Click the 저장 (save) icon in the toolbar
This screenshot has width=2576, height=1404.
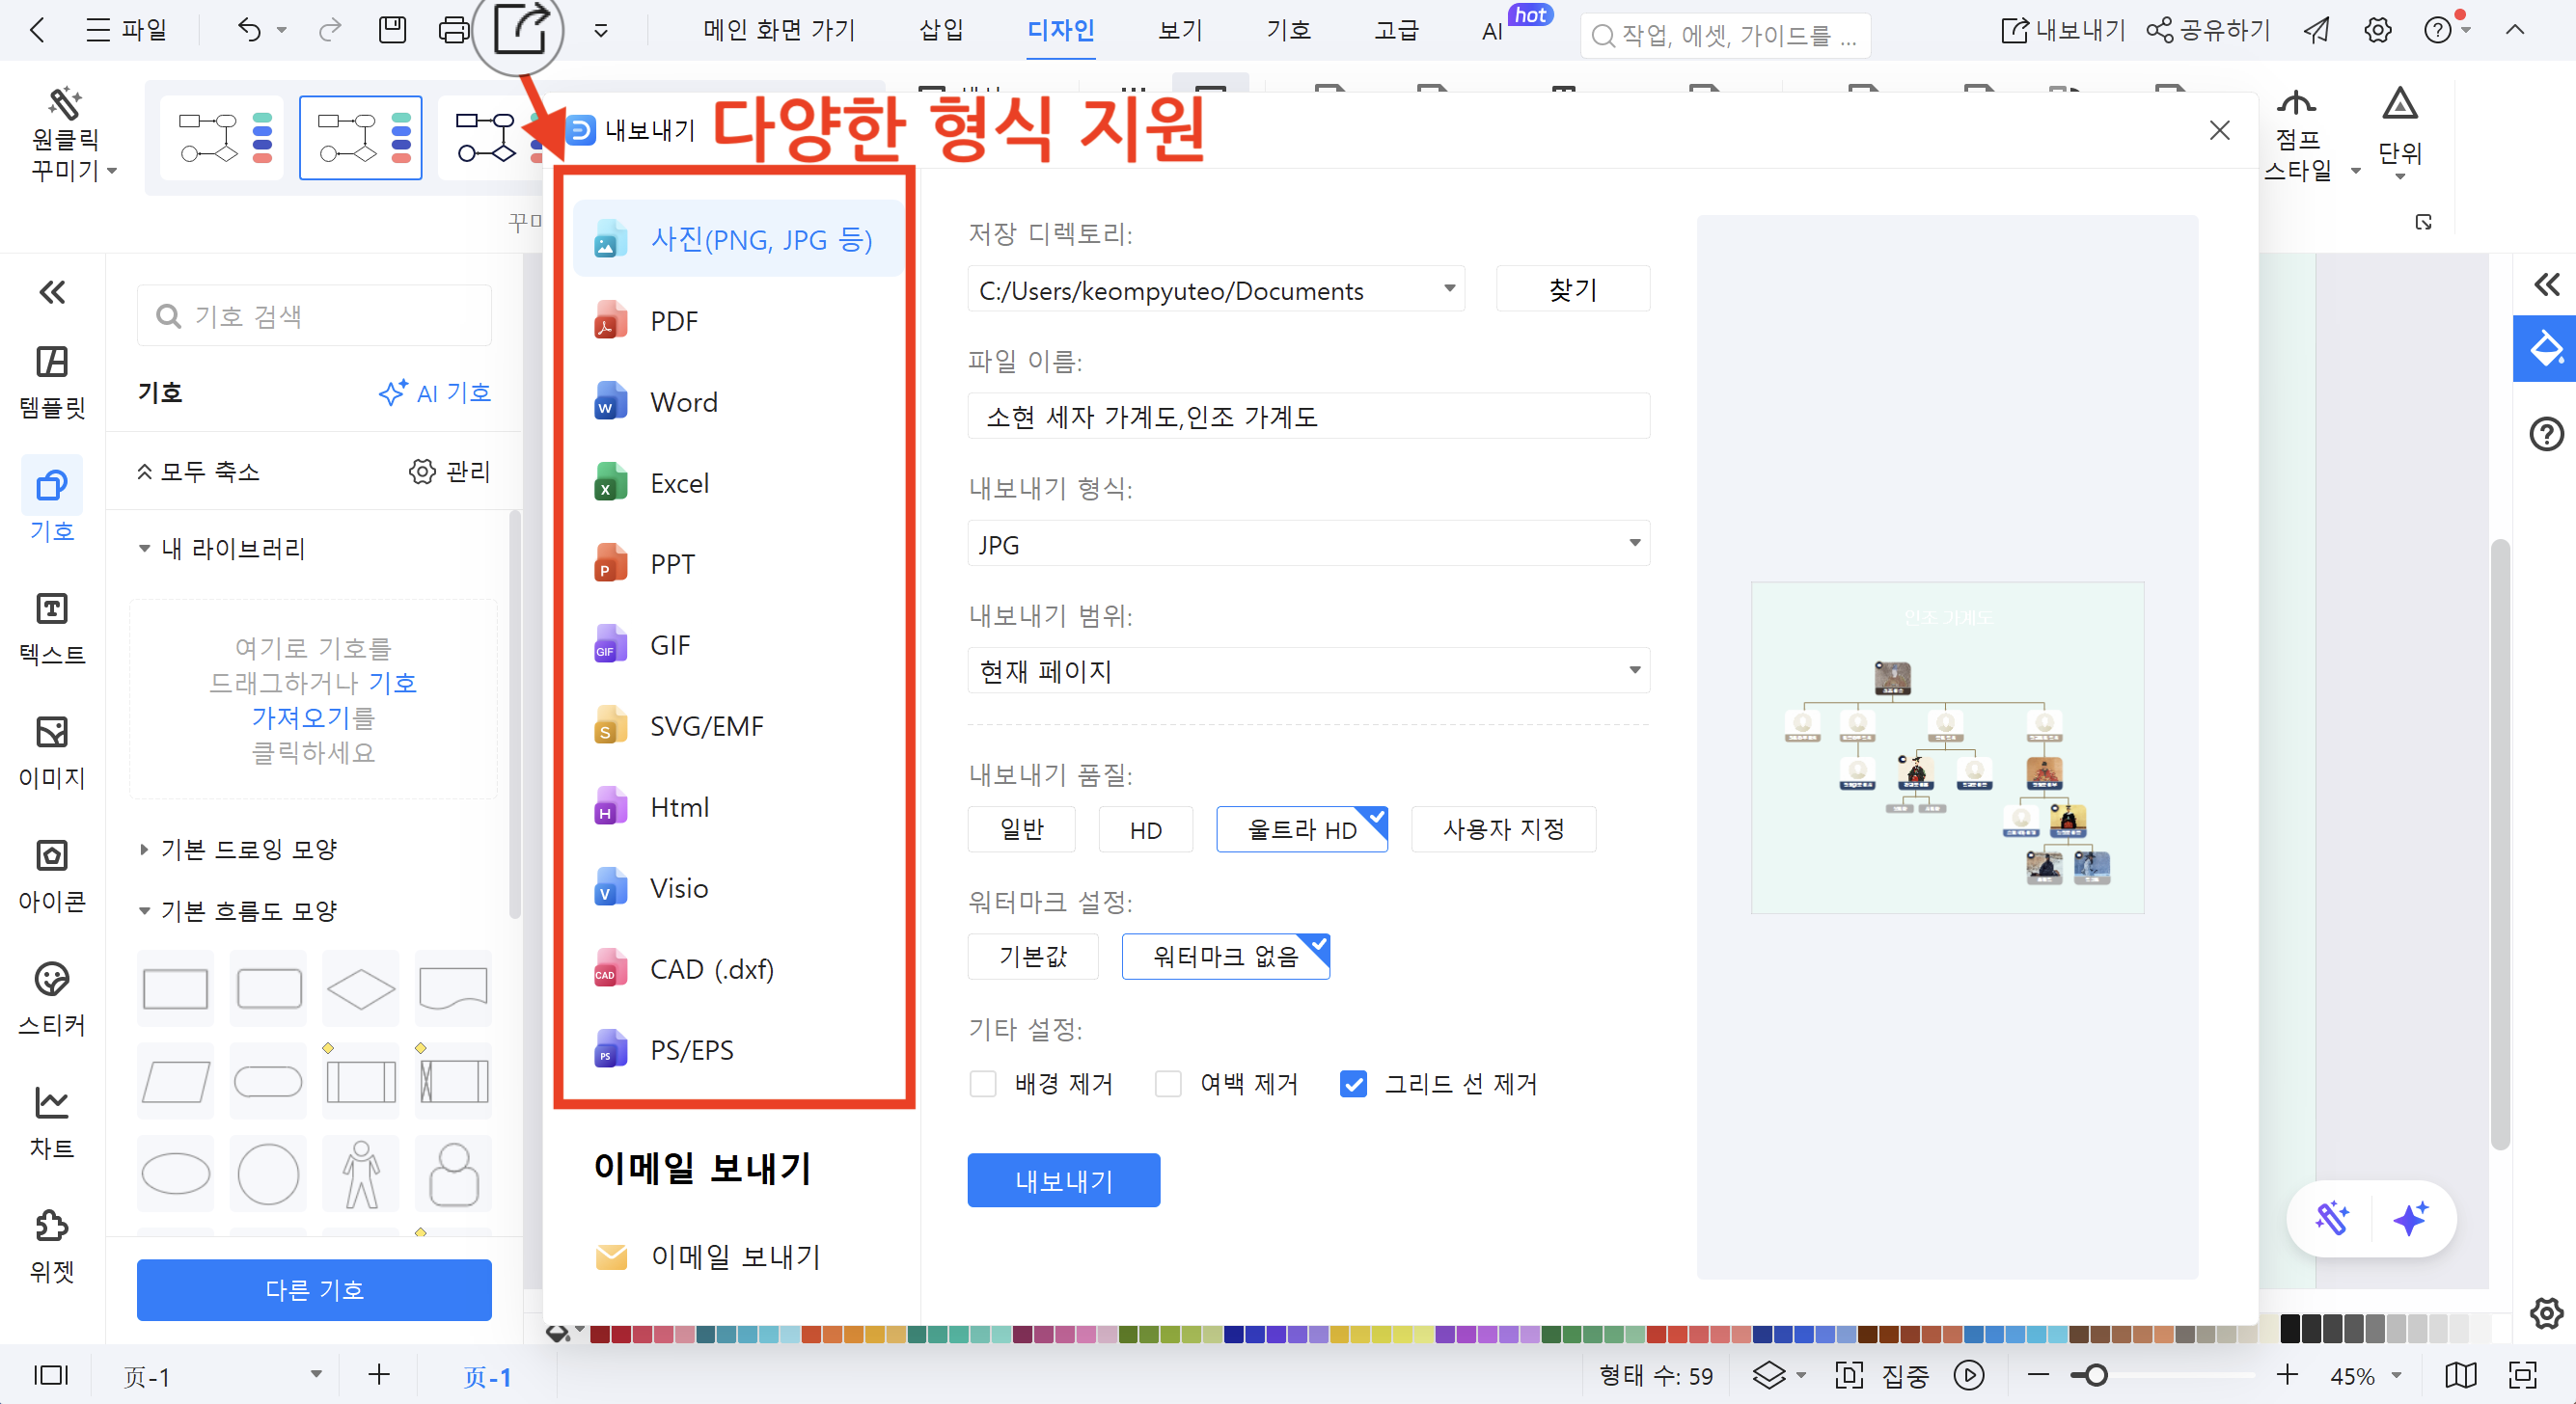pyautogui.click(x=392, y=30)
